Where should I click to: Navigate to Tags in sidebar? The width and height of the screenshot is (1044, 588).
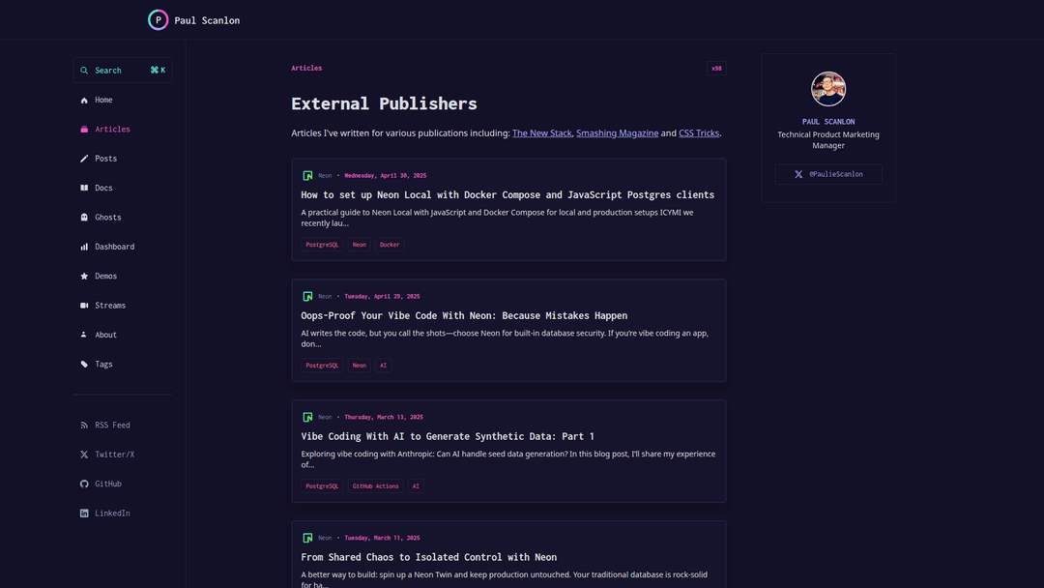(x=103, y=365)
